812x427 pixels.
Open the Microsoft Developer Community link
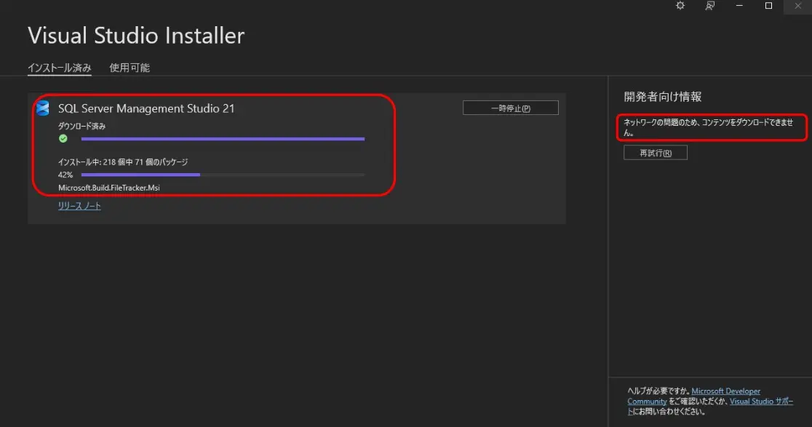725,391
